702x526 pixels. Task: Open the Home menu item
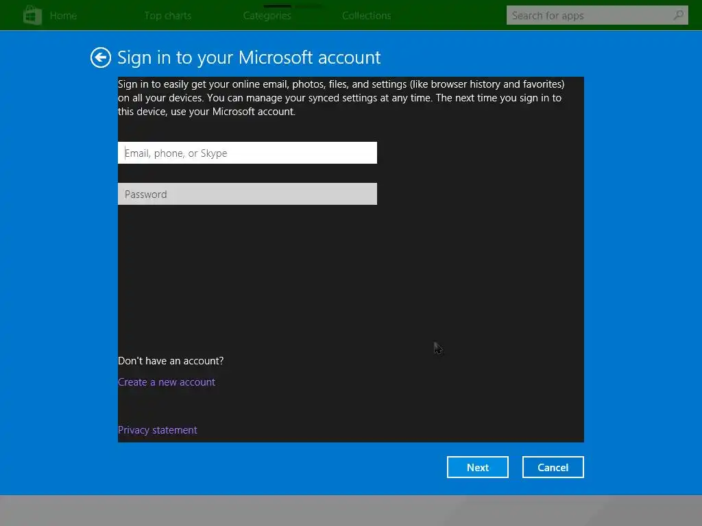63,16
